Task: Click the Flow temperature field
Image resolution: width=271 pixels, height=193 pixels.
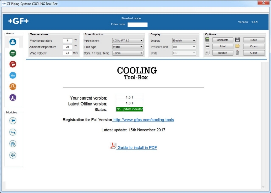Action: [68, 41]
